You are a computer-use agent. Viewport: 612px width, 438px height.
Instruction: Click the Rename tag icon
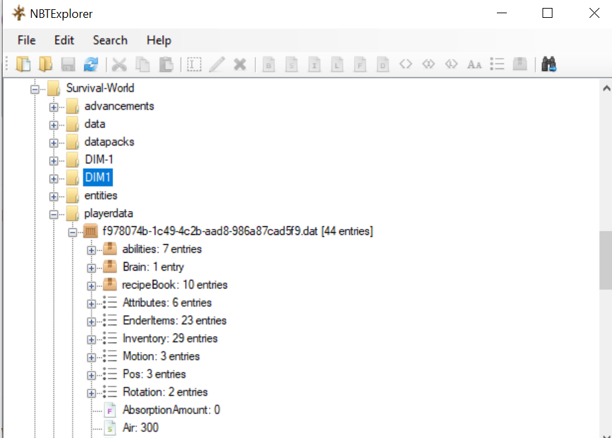(x=194, y=64)
